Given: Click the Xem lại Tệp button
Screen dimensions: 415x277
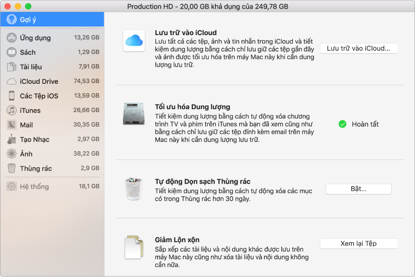Looking at the screenshot, I should click(x=358, y=243).
